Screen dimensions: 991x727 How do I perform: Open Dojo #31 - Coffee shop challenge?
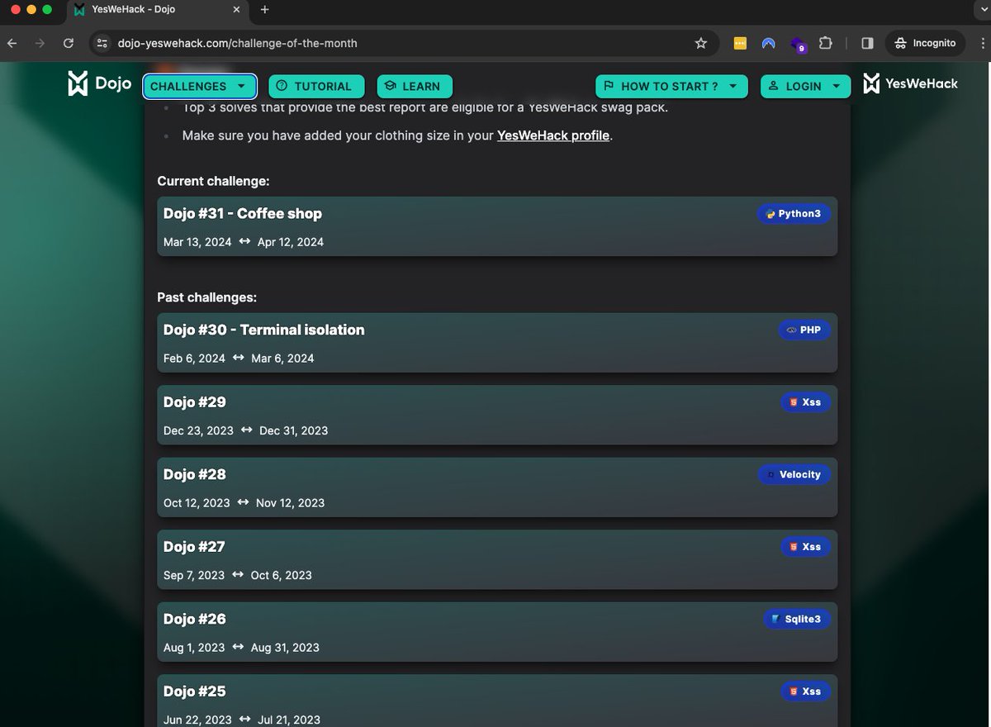(x=497, y=226)
